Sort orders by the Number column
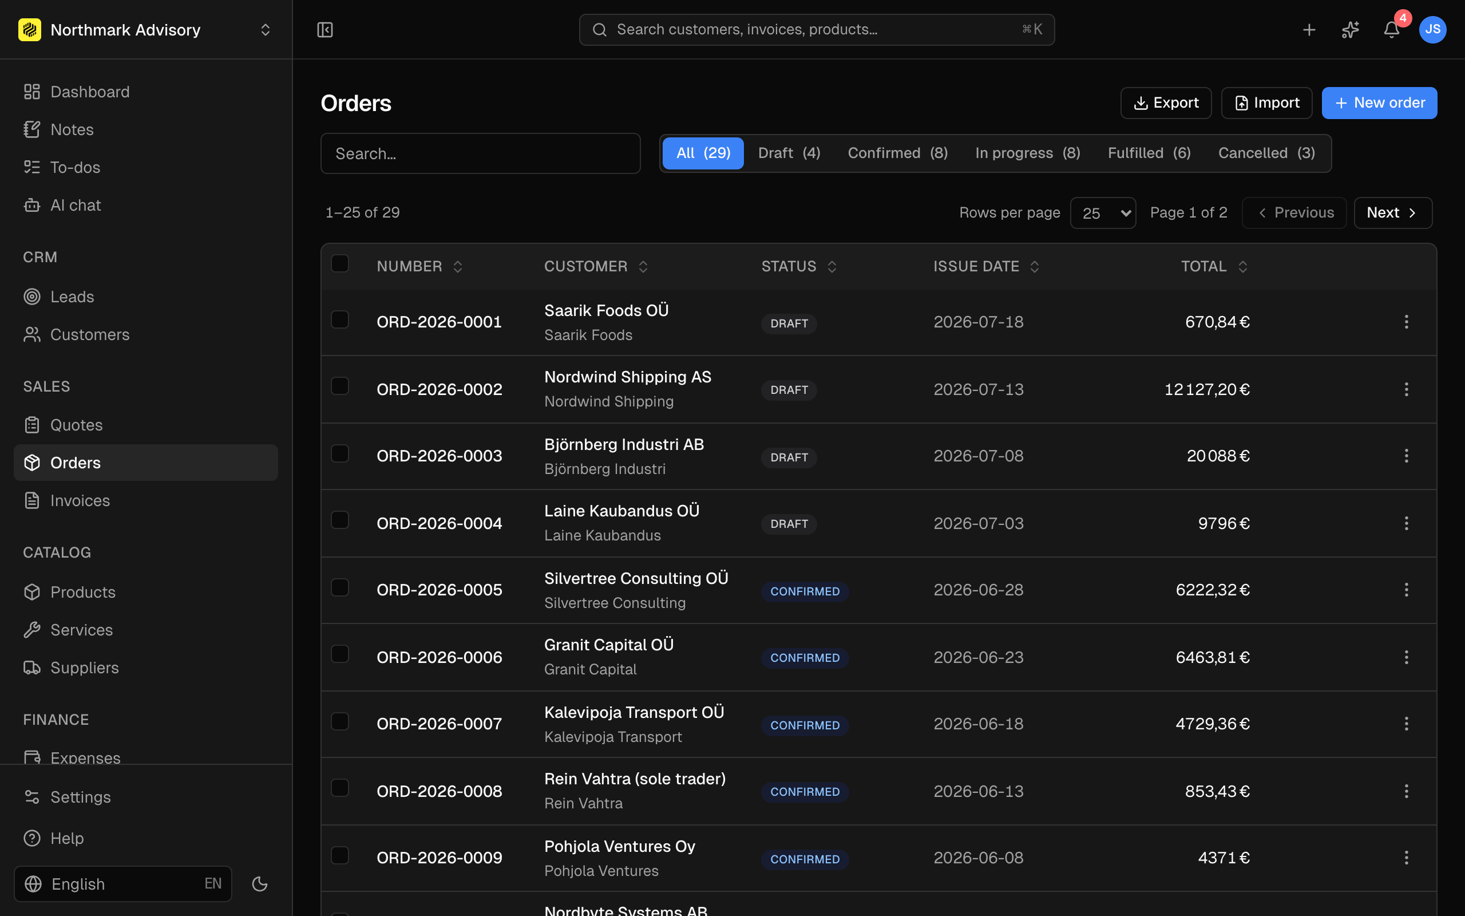1465x916 pixels. (419, 267)
